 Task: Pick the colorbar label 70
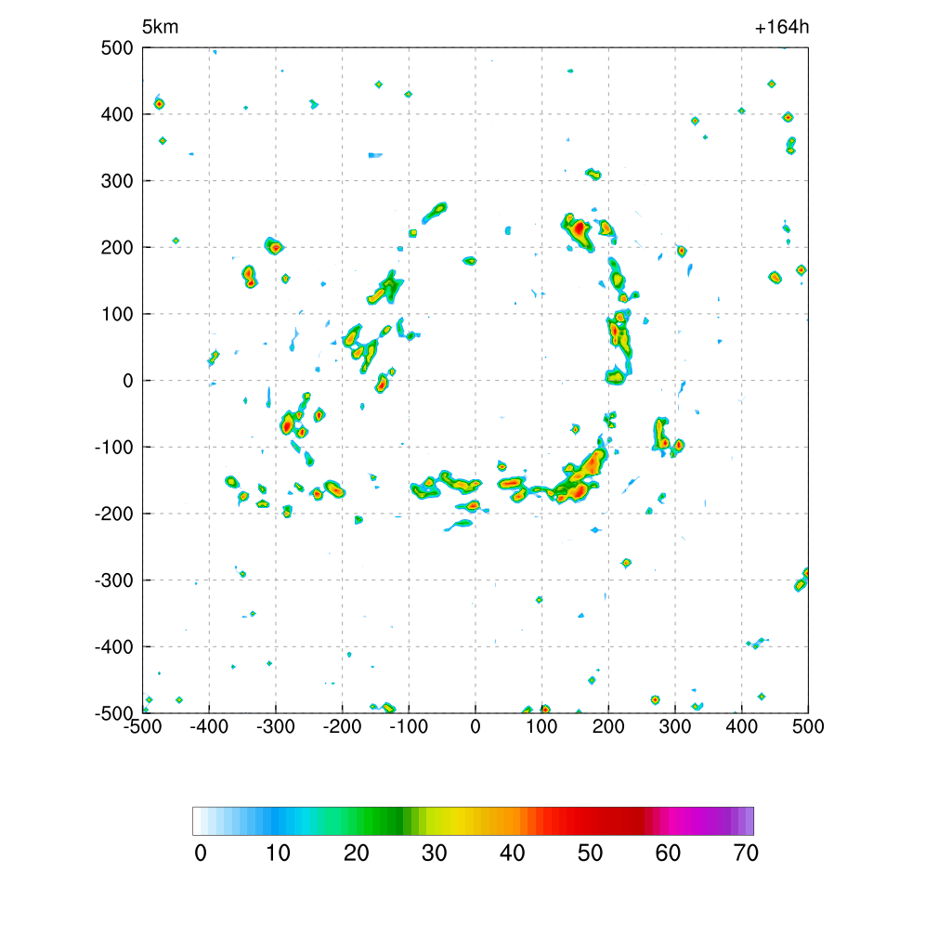click(x=746, y=853)
